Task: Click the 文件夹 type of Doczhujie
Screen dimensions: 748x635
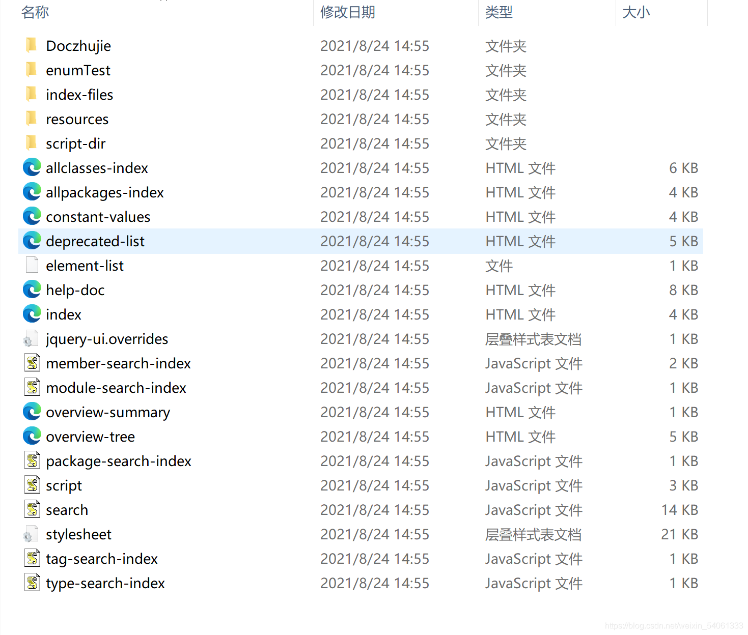Action: tap(506, 46)
